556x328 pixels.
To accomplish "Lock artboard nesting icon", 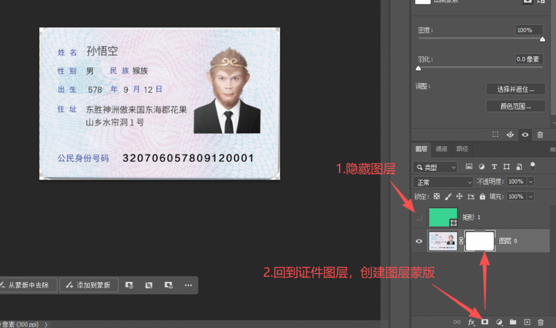I will (471, 197).
